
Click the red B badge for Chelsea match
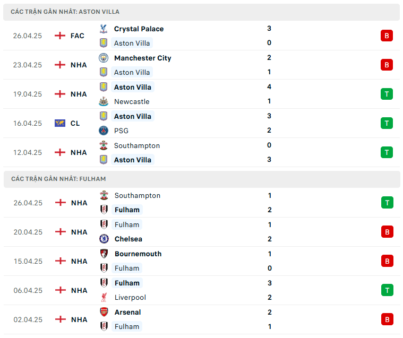click(387, 231)
